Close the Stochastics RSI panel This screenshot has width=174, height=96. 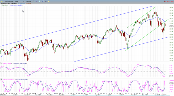1,80
